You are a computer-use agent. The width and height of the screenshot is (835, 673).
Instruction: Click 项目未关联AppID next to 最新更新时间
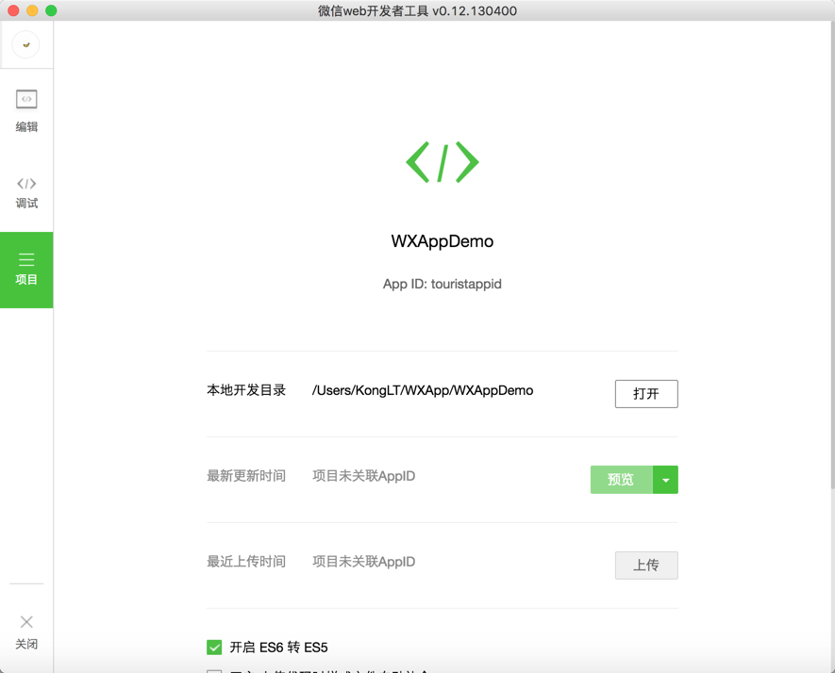pos(363,476)
